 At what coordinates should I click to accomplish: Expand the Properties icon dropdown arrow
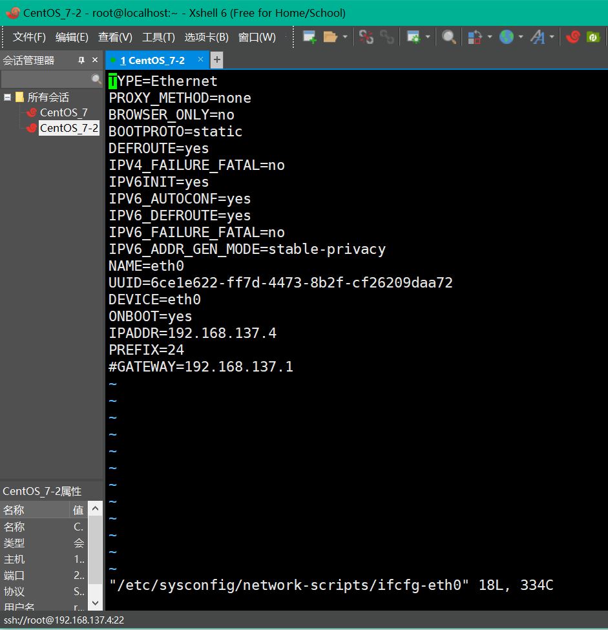click(x=428, y=37)
